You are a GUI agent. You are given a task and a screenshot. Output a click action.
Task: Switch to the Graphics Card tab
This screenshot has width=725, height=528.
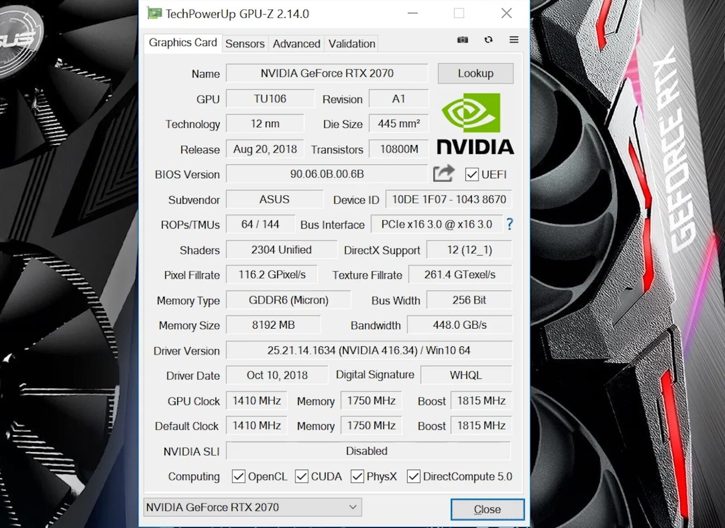(183, 43)
